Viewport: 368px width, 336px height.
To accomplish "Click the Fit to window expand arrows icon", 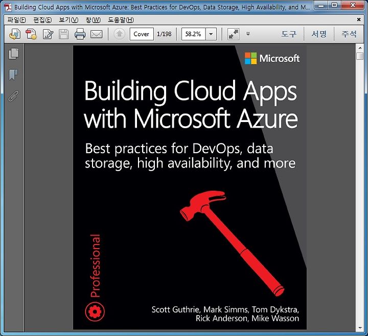I will (x=233, y=34).
